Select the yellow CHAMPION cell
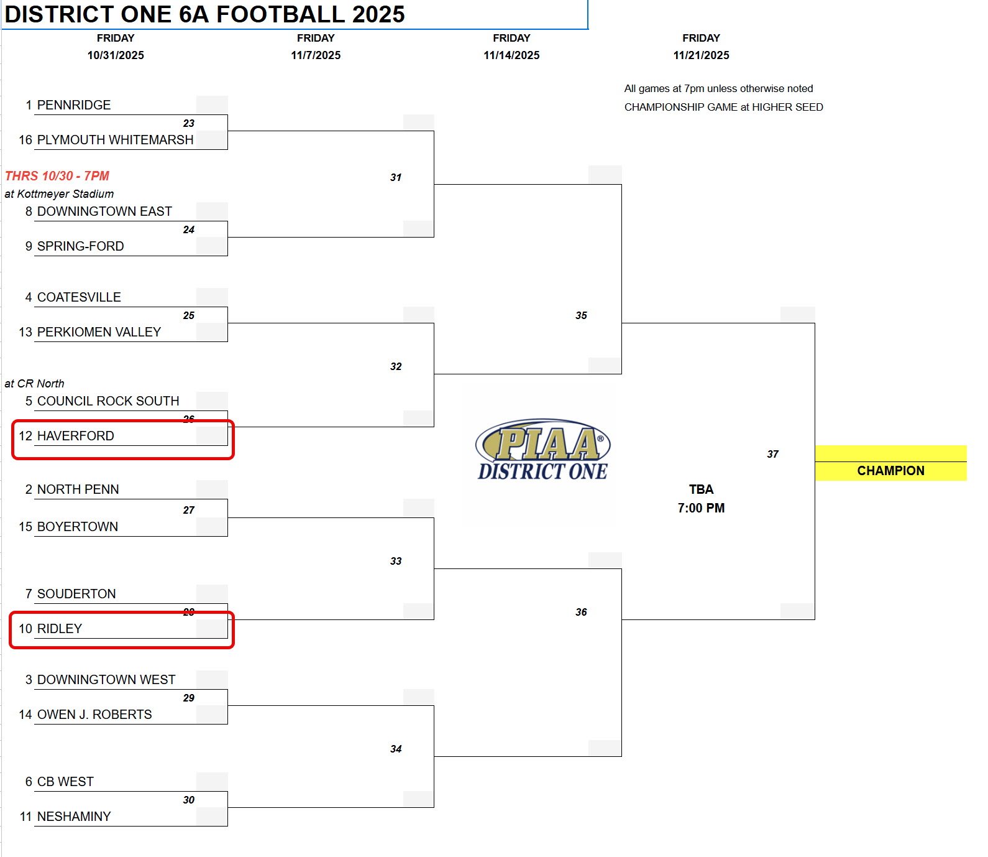The image size is (988, 857). coord(890,471)
